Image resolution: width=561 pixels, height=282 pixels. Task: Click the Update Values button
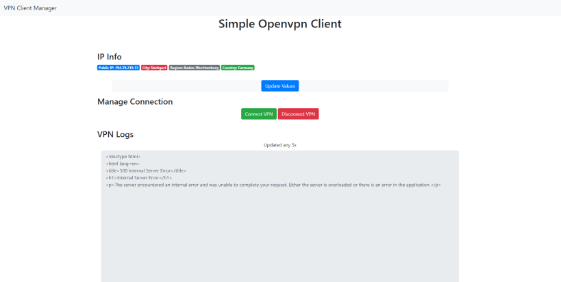[279, 86]
